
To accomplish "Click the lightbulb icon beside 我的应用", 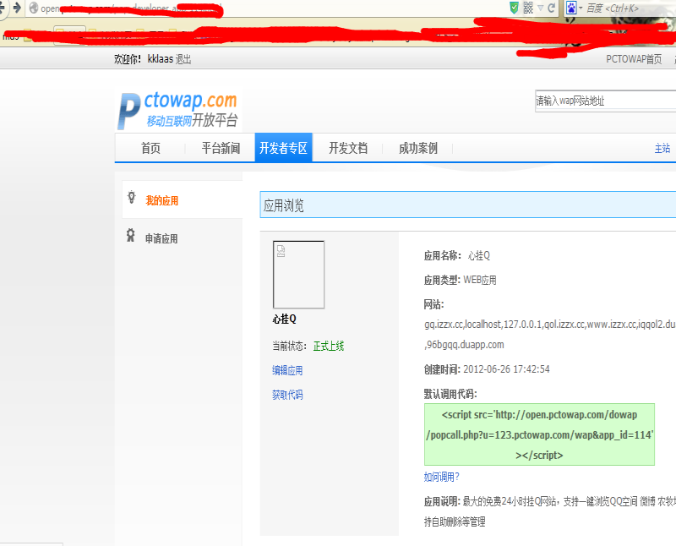I will coord(132,198).
